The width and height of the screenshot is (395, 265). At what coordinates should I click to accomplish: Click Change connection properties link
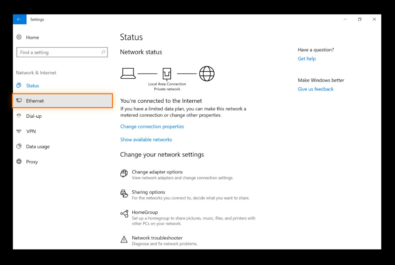point(152,126)
